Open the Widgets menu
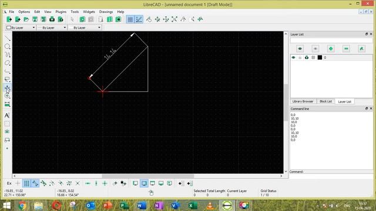The height and width of the screenshot is (211, 376). point(89,12)
